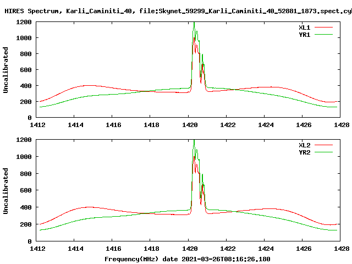
Task: Click the red XL1 legend line sample
Action: pyautogui.click(x=323, y=28)
